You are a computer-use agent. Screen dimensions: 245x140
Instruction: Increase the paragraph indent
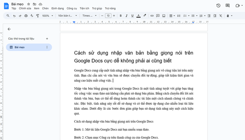(215, 16)
